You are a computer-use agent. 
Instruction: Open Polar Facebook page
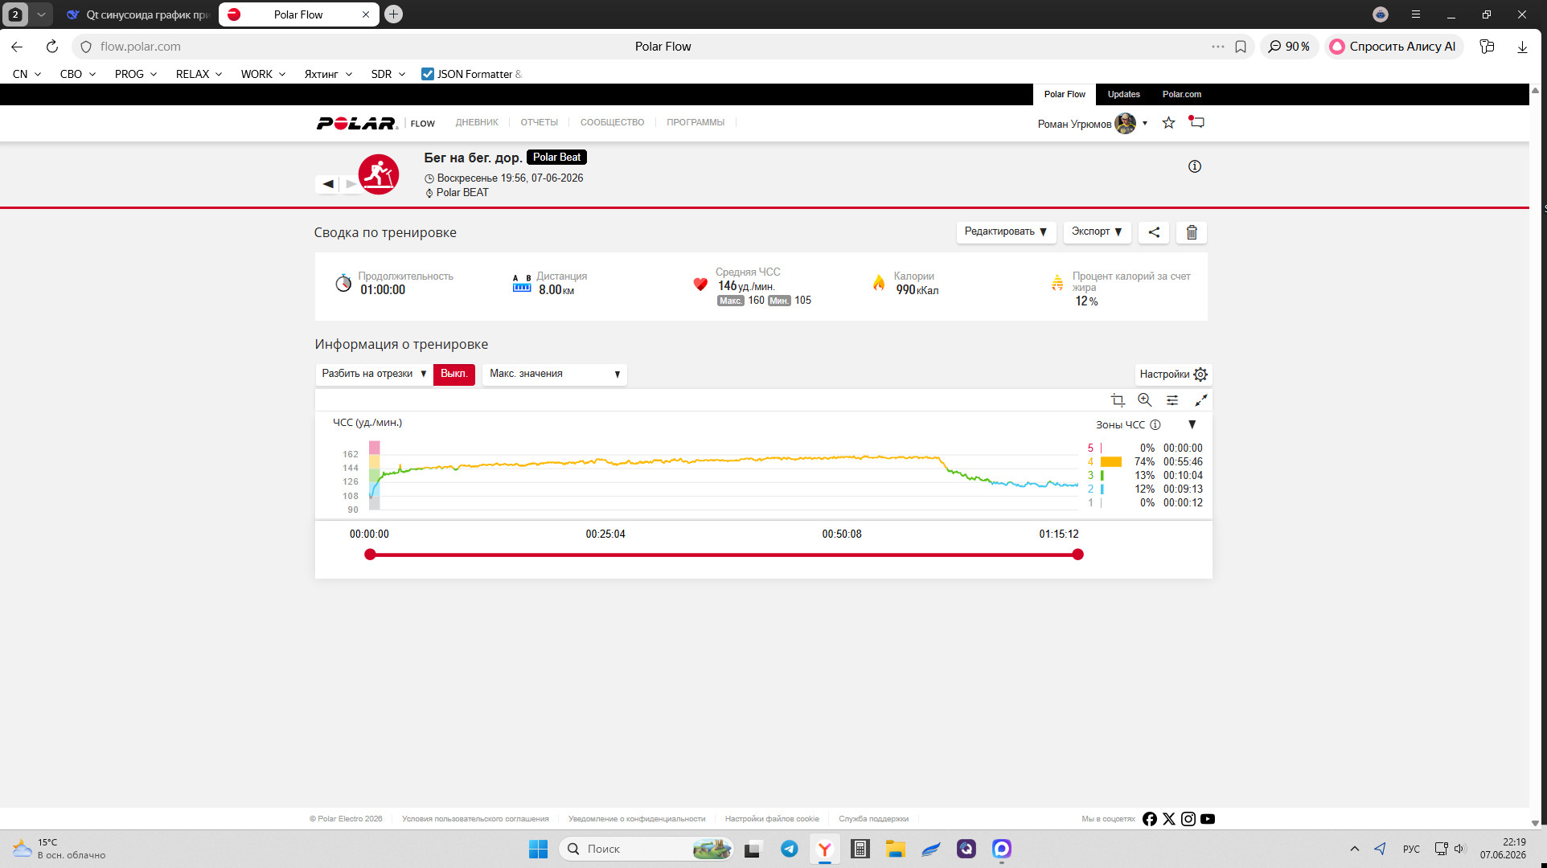1150,819
